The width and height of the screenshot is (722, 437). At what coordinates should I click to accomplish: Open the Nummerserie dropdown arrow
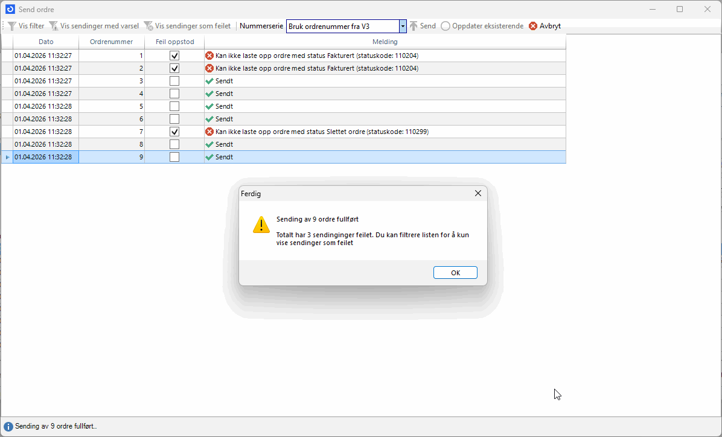tap(403, 27)
